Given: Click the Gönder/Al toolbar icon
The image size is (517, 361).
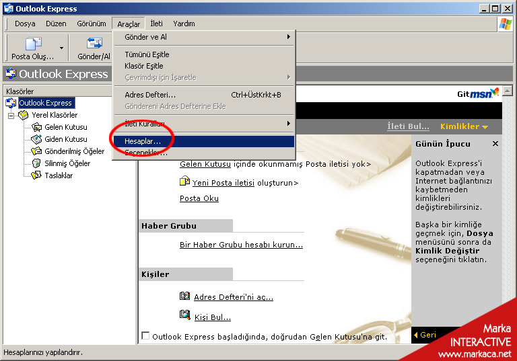Looking at the screenshot, I should click(x=94, y=44).
